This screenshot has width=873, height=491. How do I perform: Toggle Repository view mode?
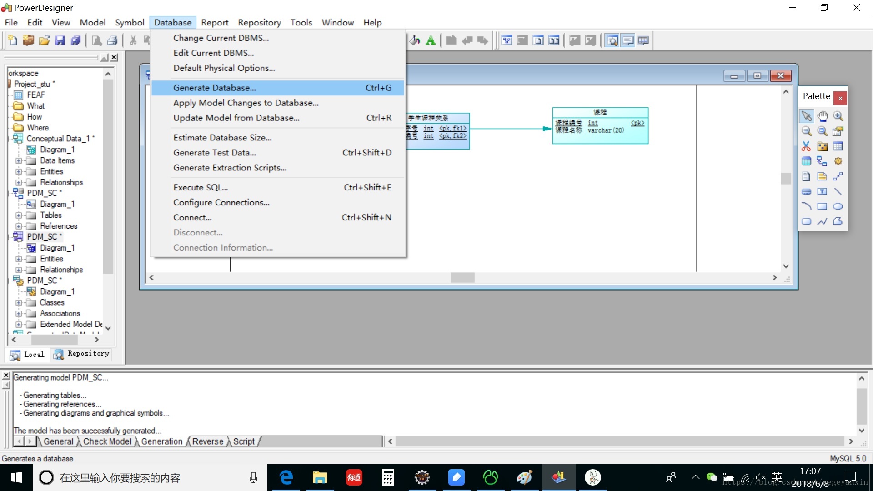click(x=81, y=353)
